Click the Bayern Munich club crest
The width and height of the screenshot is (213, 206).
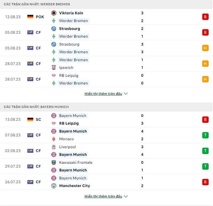(54, 116)
